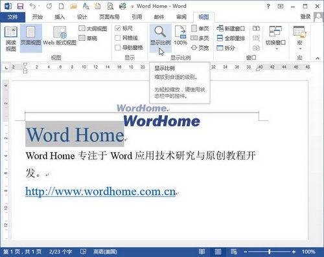Click the word count 2/23 个字
This screenshot has height=257, width=324.
pyautogui.click(x=60, y=252)
